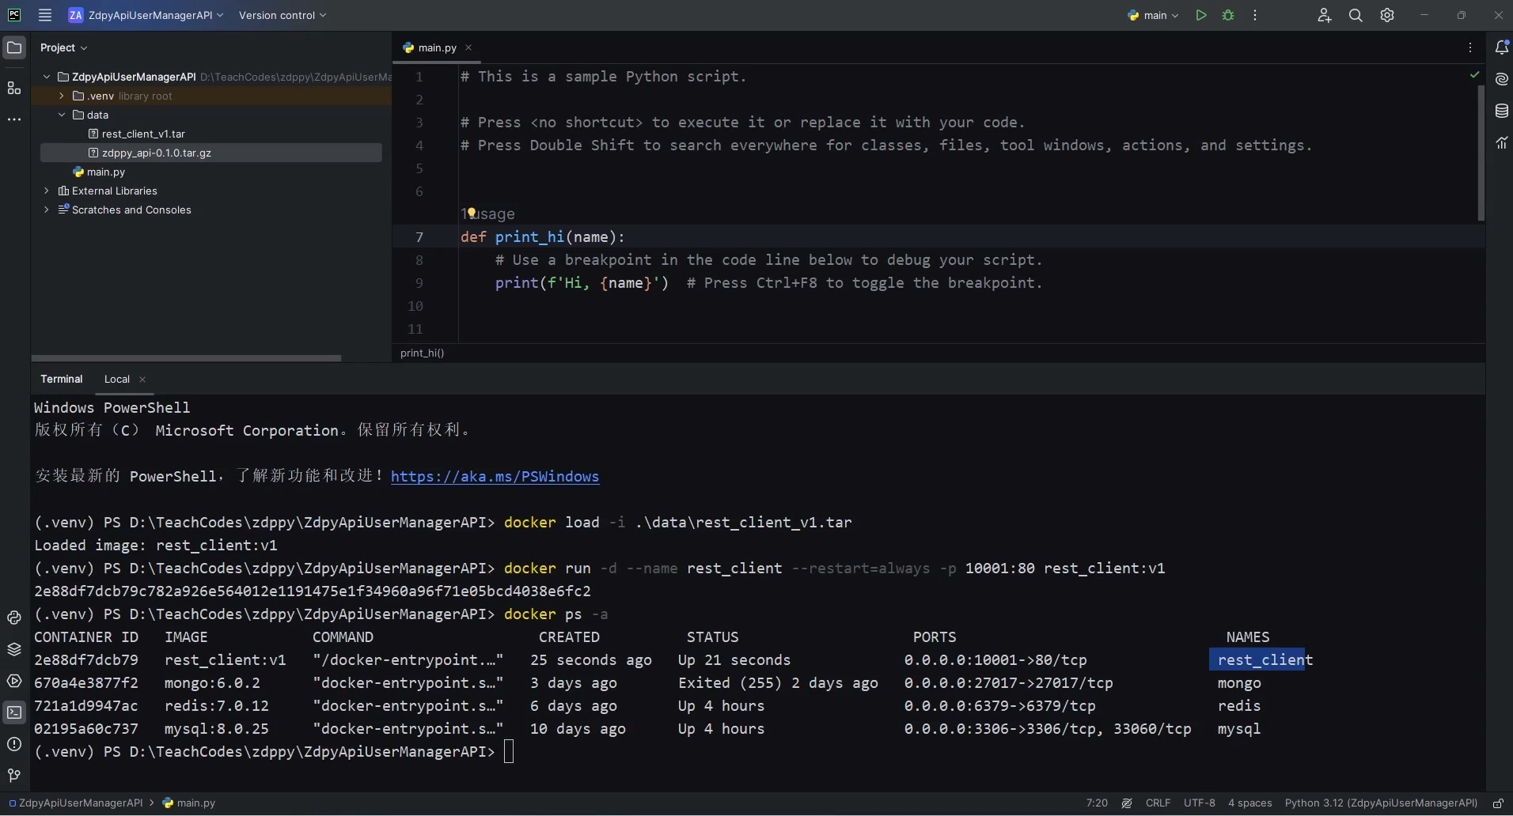Open the Database tool window
The width and height of the screenshot is (1513, 816).
[1501, 111]
